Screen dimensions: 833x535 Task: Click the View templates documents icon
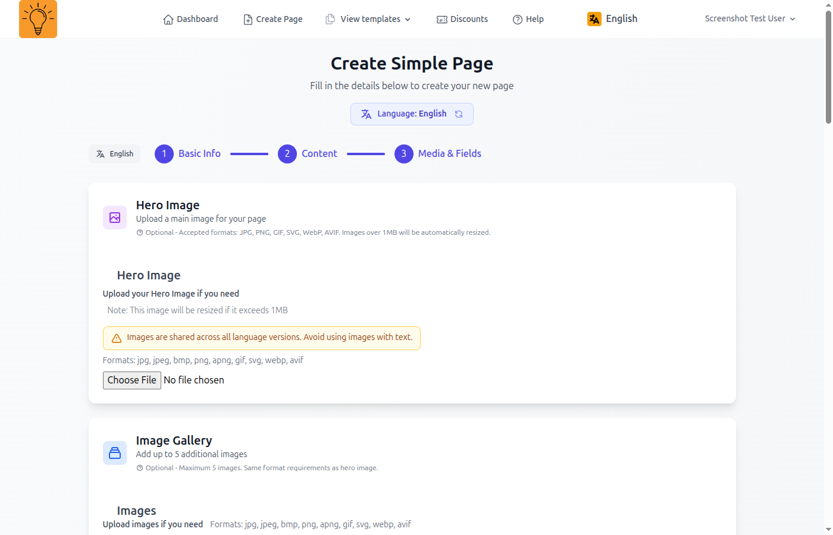click(330, 19)
